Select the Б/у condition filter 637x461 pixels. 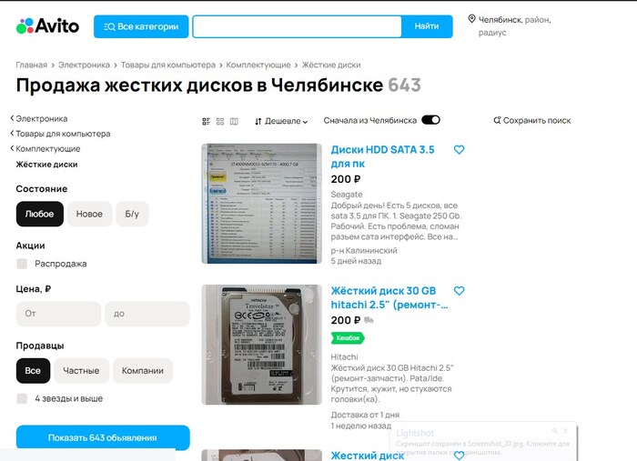click(132, 215)
